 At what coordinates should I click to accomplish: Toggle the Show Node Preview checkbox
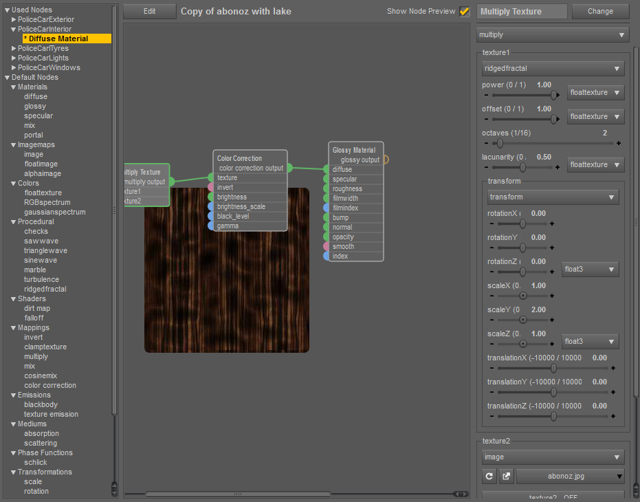pos(465,12)
